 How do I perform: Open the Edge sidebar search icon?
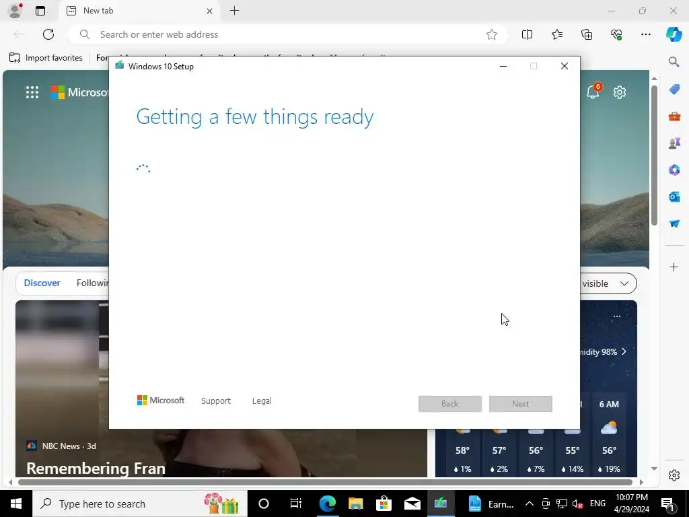(674, 61)
